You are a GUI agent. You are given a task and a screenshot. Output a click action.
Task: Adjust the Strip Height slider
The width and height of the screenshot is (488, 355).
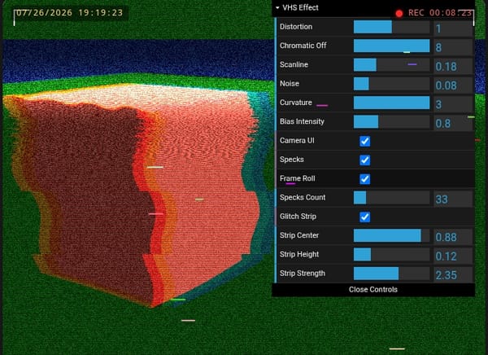(x=391, y=255)
